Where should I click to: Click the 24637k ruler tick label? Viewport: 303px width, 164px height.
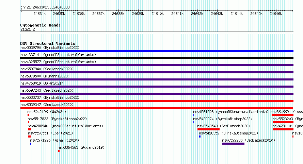coord(98,14)
